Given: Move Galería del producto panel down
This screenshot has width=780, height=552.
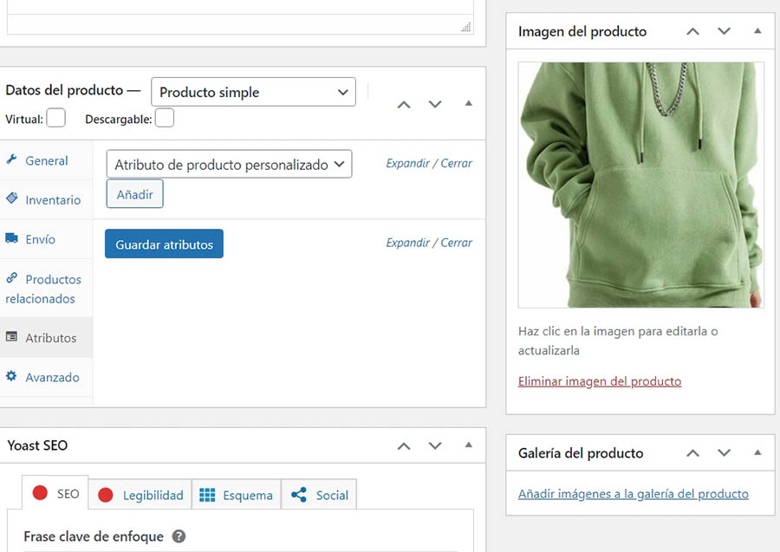Looking at the screenshot, I should click(x=725, y=453).
